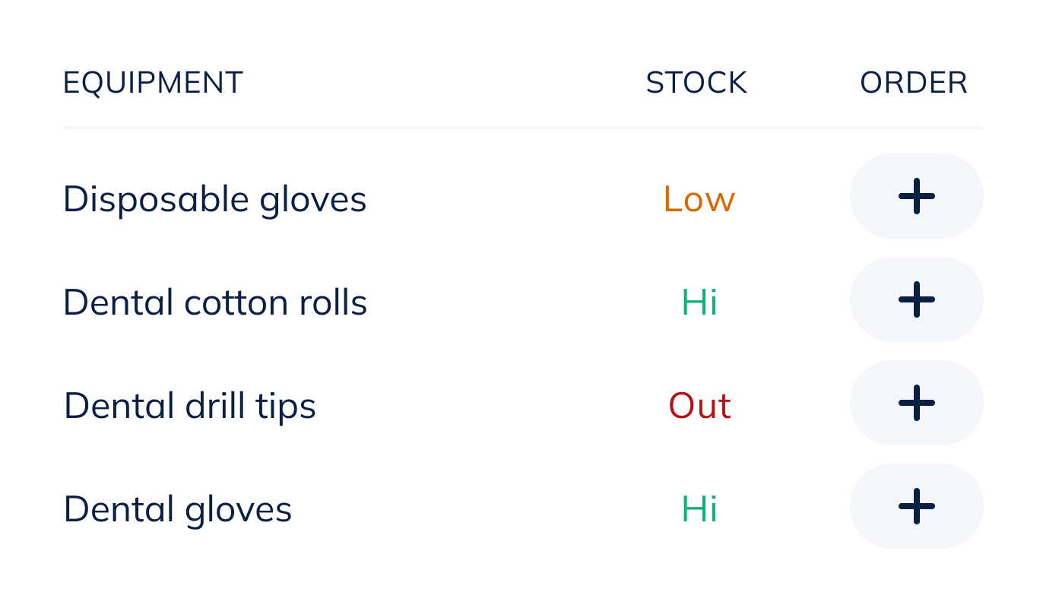Viewport: 1043px width, 608px height.
Task: Add an order in the last table row
Action: [x=916, y=506]
